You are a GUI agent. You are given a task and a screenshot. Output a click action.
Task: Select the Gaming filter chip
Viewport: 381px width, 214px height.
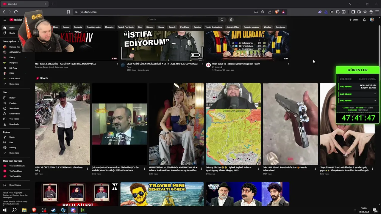(66, 27)
